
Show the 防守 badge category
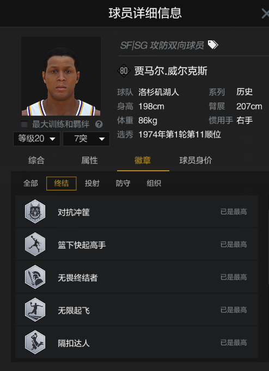pyautogui.click(x=123, y=183)
